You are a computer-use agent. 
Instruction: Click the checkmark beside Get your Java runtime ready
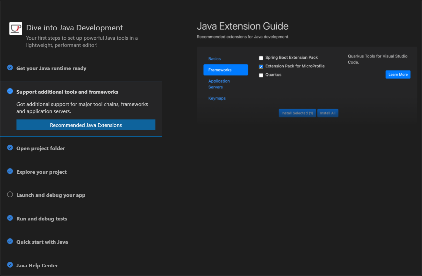10,68
